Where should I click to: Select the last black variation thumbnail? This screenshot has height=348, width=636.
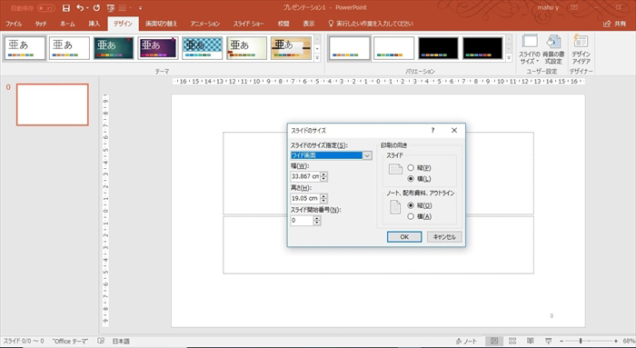(x=482, y=48)
